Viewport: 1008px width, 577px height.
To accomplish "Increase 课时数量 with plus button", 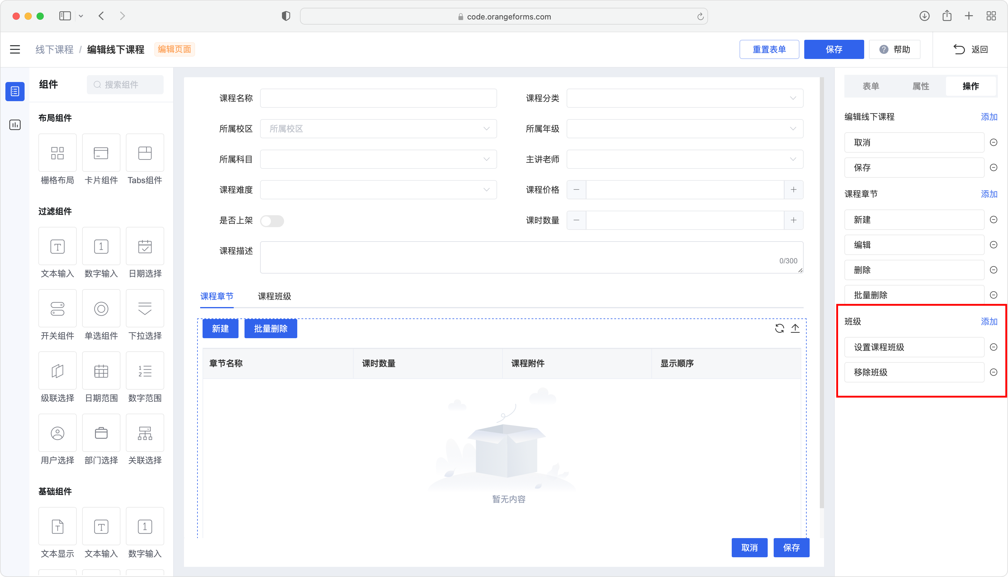I will point(794,220).
